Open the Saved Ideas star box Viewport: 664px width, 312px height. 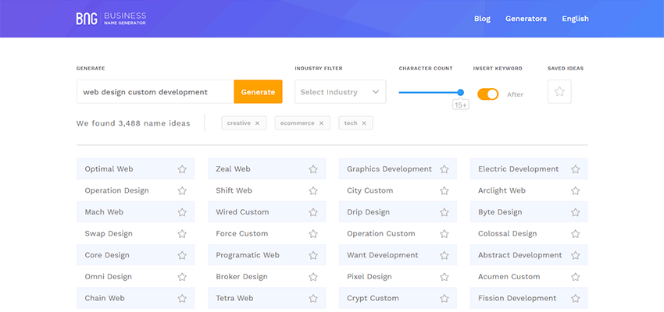coord(559,92)
